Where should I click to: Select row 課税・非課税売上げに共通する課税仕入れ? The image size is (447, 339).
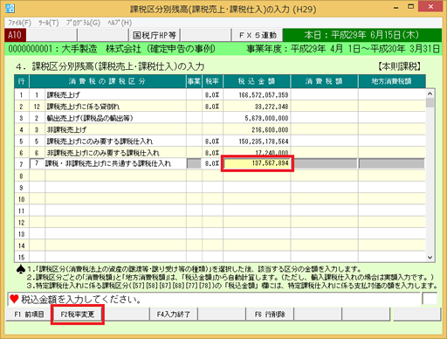pyautogui.click(x=220, y=163)
